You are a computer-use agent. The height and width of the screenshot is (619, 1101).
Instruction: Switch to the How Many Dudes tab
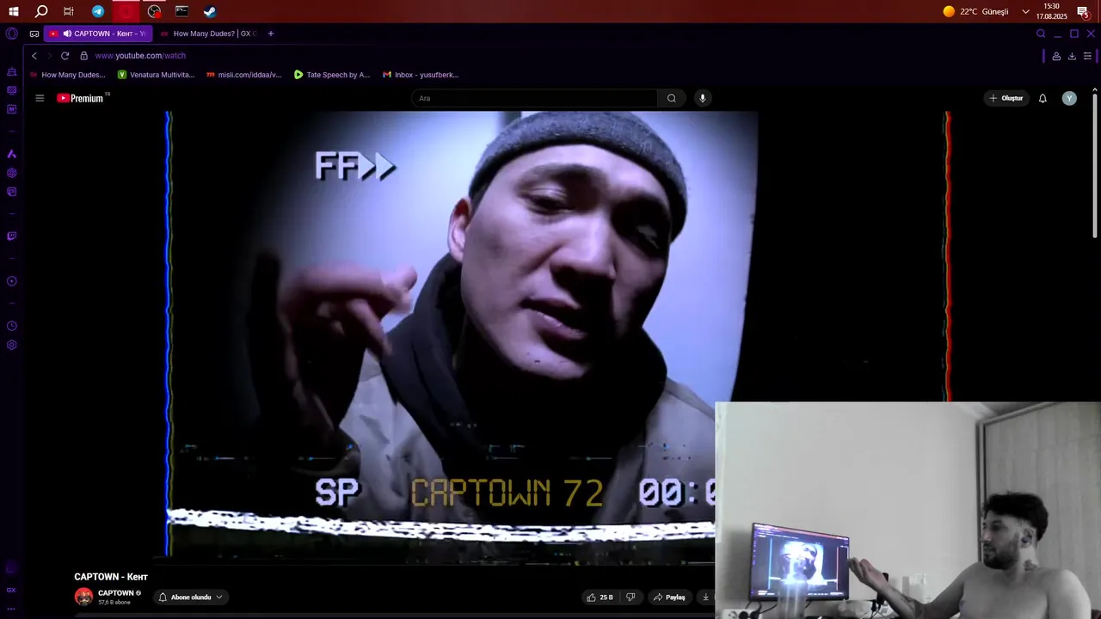(209, 34)
